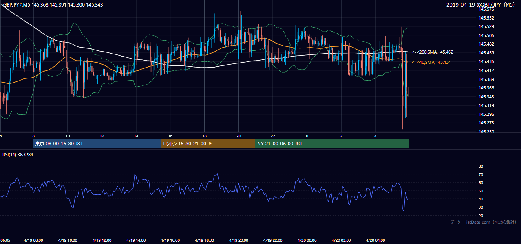Screen dimensions: 521x244
Task: Click hour tick 22 under the price chart
Action: (x=273, y=136)
